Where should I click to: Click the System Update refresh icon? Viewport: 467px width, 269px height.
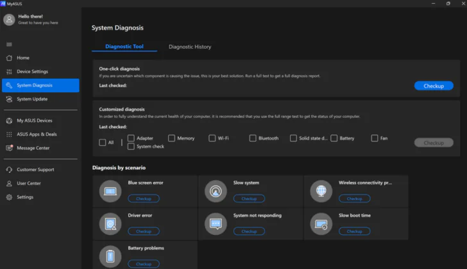pos(9,99)
